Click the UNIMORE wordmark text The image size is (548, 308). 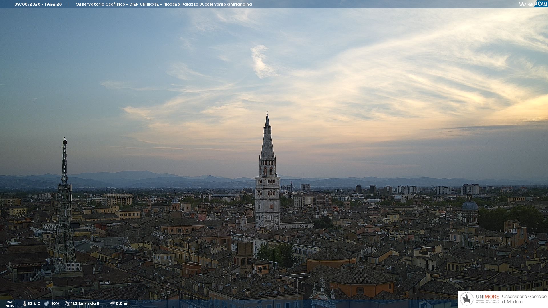[487, 297]
